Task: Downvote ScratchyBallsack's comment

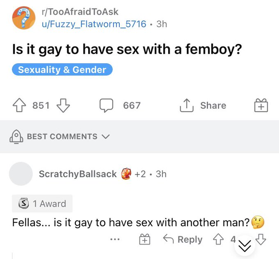Action: [261, 239]
